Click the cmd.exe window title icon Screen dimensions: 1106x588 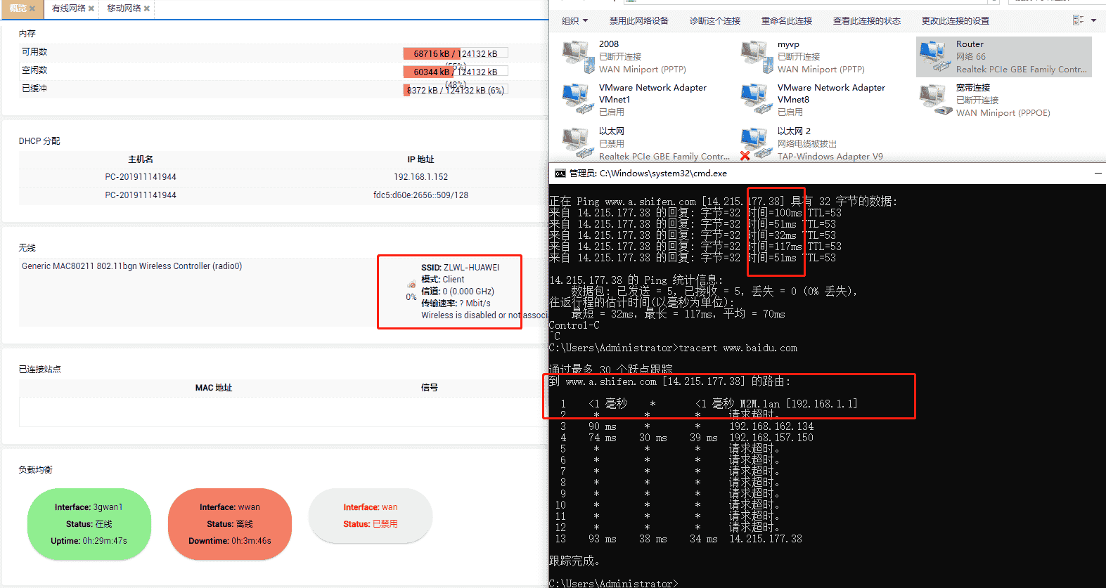560,174
